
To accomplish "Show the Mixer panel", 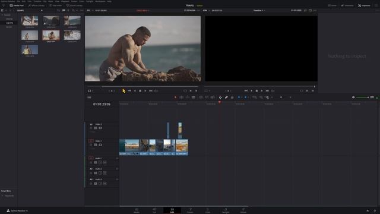I will [x=332, y=5].
